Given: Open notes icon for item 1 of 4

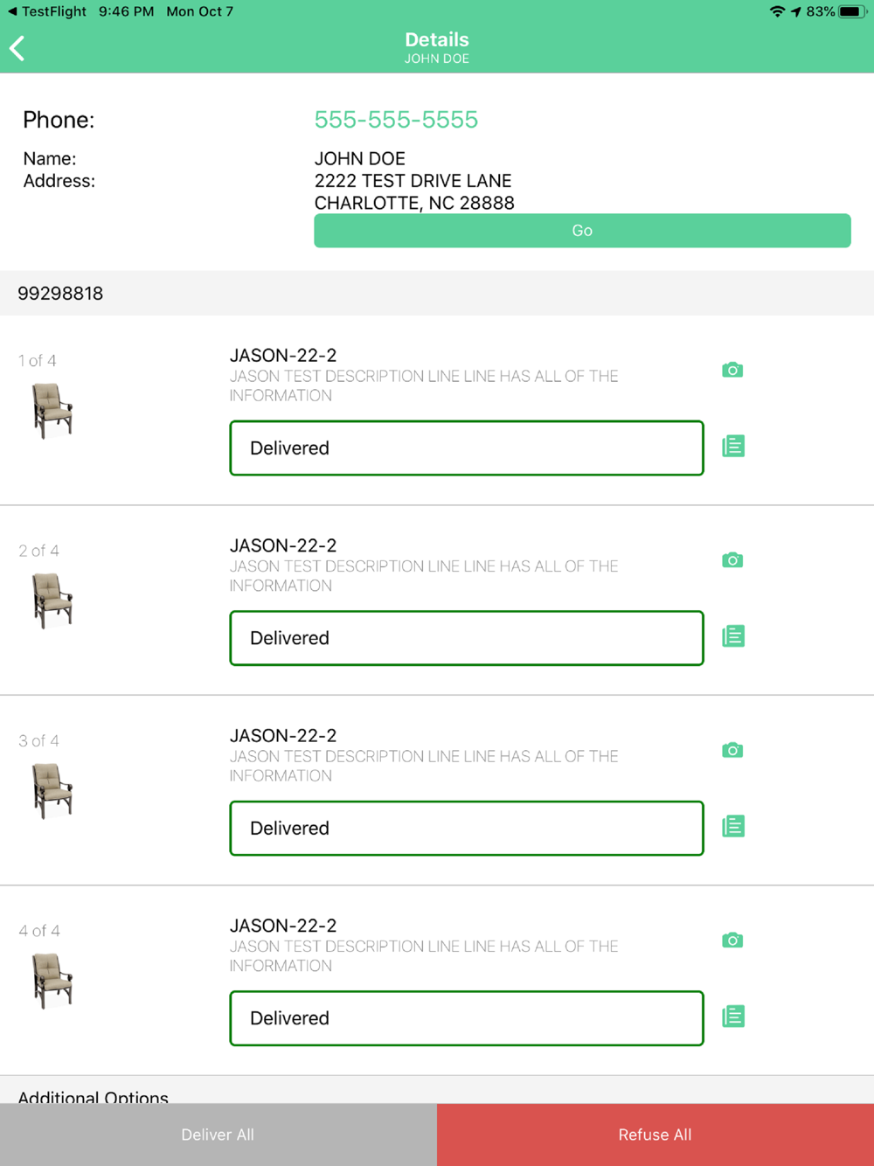Looking at the screenshot, I should [x=733, y=447].
